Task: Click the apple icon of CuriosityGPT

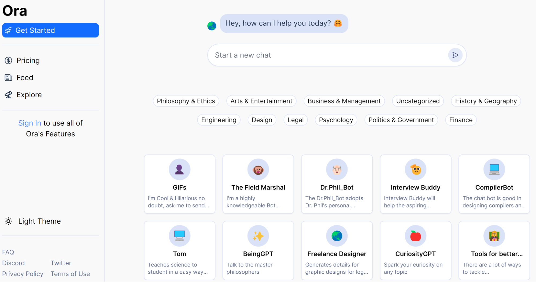Action: coord(415,236)
